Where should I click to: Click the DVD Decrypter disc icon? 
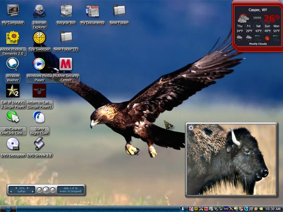coord(13,144)
